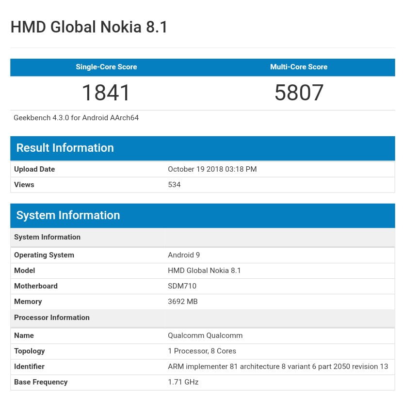Click the single-core score value 1841
The width and height of the screenshot is (403, 400).
coord(106,93)
